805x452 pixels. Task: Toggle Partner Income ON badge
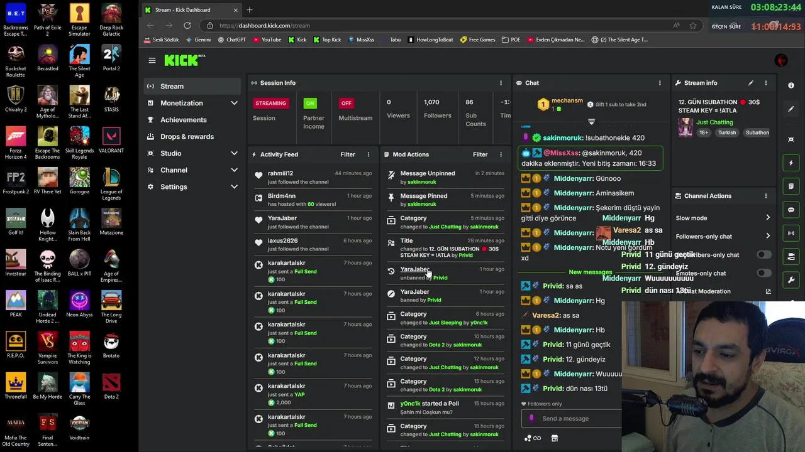tap(309, 103)
